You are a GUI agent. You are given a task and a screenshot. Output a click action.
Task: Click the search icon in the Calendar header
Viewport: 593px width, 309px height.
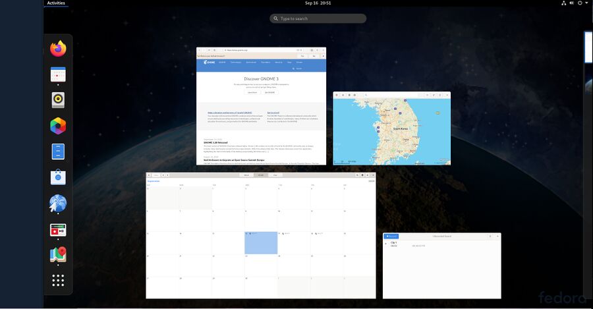[x=357, y=175]
